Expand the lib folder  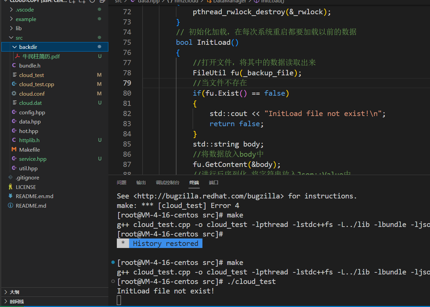(x=12, y=28)
